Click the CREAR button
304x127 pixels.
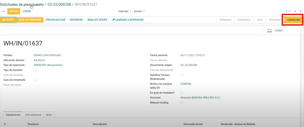[27, 11]
